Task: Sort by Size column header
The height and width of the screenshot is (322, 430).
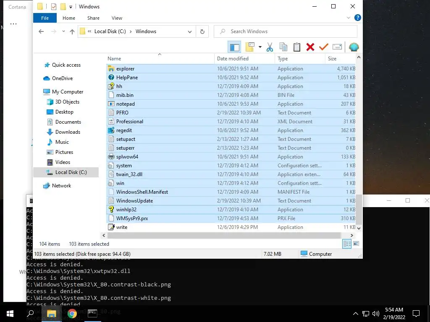Action: pos(340,59)
